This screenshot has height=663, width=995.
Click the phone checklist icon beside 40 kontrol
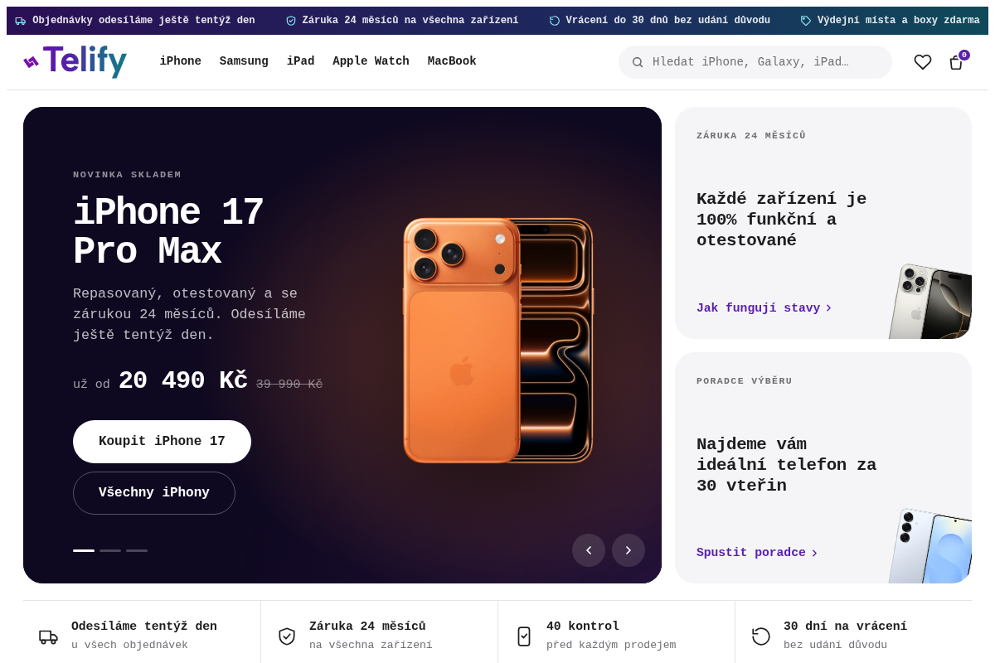(524, 636)
